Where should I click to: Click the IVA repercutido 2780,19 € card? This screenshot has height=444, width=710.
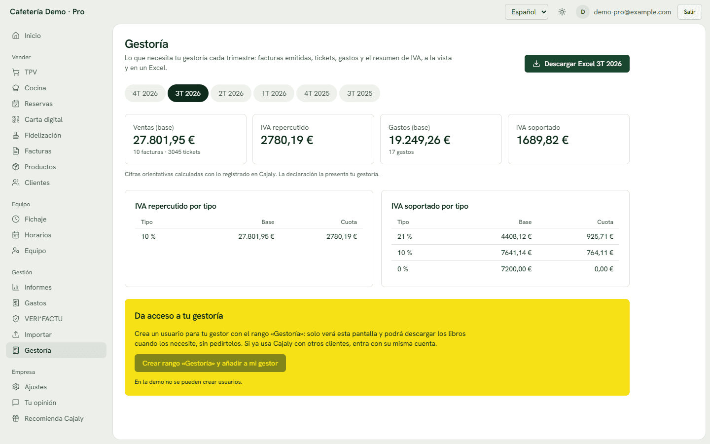(313, 139)
